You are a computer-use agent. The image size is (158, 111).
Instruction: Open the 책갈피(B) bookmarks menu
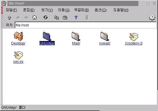pos(82,10)
